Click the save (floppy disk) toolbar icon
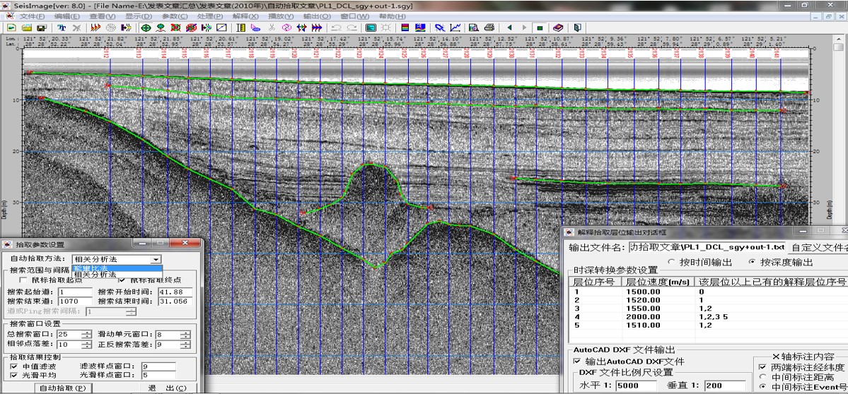 [x=42, y=28]
